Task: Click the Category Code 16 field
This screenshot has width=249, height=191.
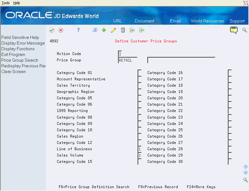Action: (230, 73)
